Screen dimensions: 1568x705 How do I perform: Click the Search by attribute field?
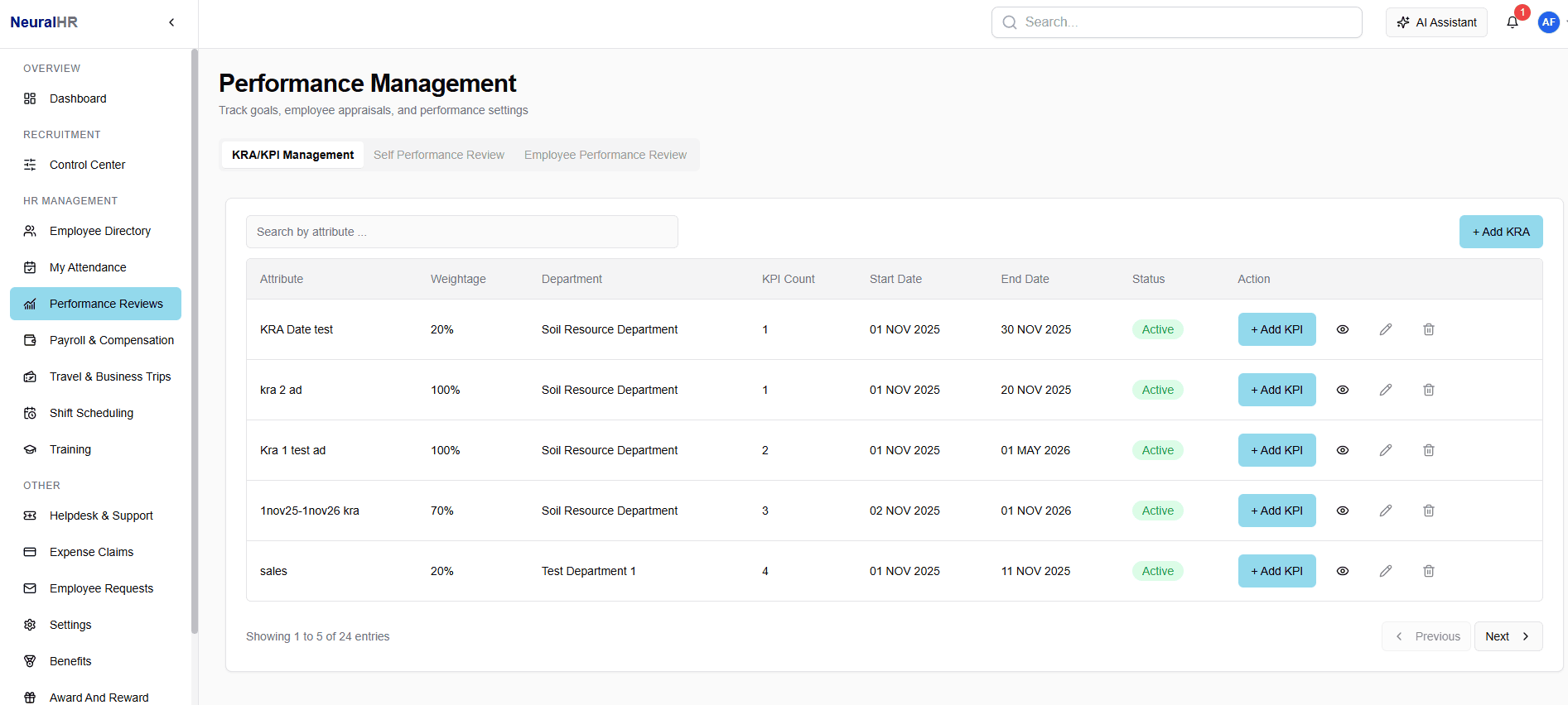pos(462,232)
